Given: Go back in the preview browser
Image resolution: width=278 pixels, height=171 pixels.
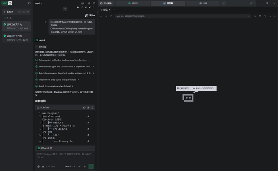Looking at the screenshot, I should click(x=101, y=16).
